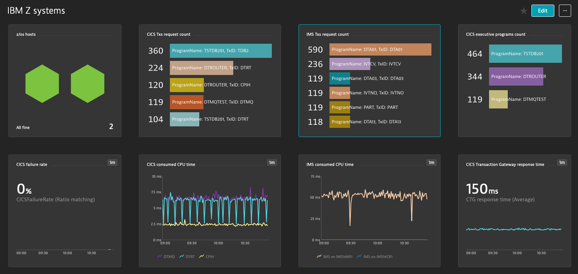The width and height of the screenshot is (578, 274).
Task: Click the DTROUTER TxID DTRT bar
Action: (202, 68)
